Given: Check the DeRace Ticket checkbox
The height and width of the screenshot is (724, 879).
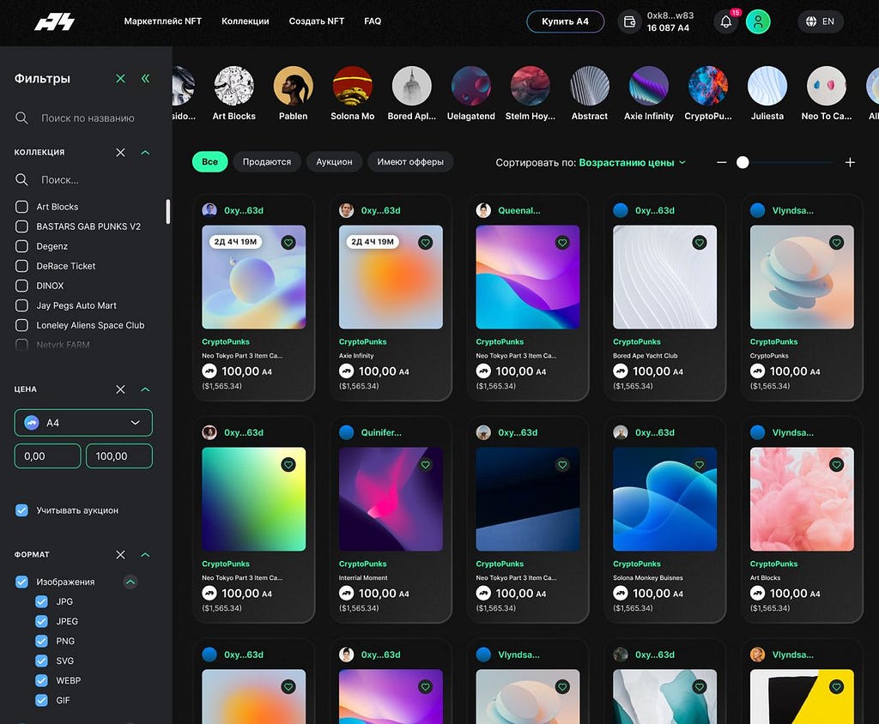Looking at the screenshot, I should [21, 266].
